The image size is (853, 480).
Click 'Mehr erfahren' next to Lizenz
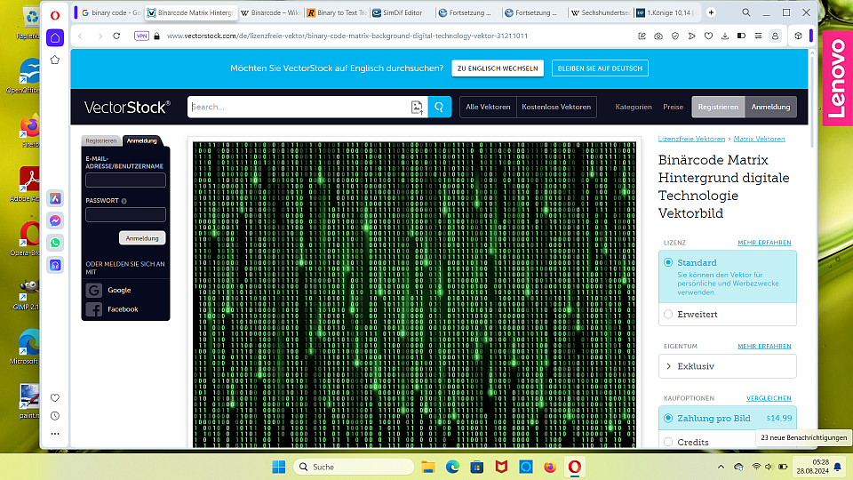764,243
